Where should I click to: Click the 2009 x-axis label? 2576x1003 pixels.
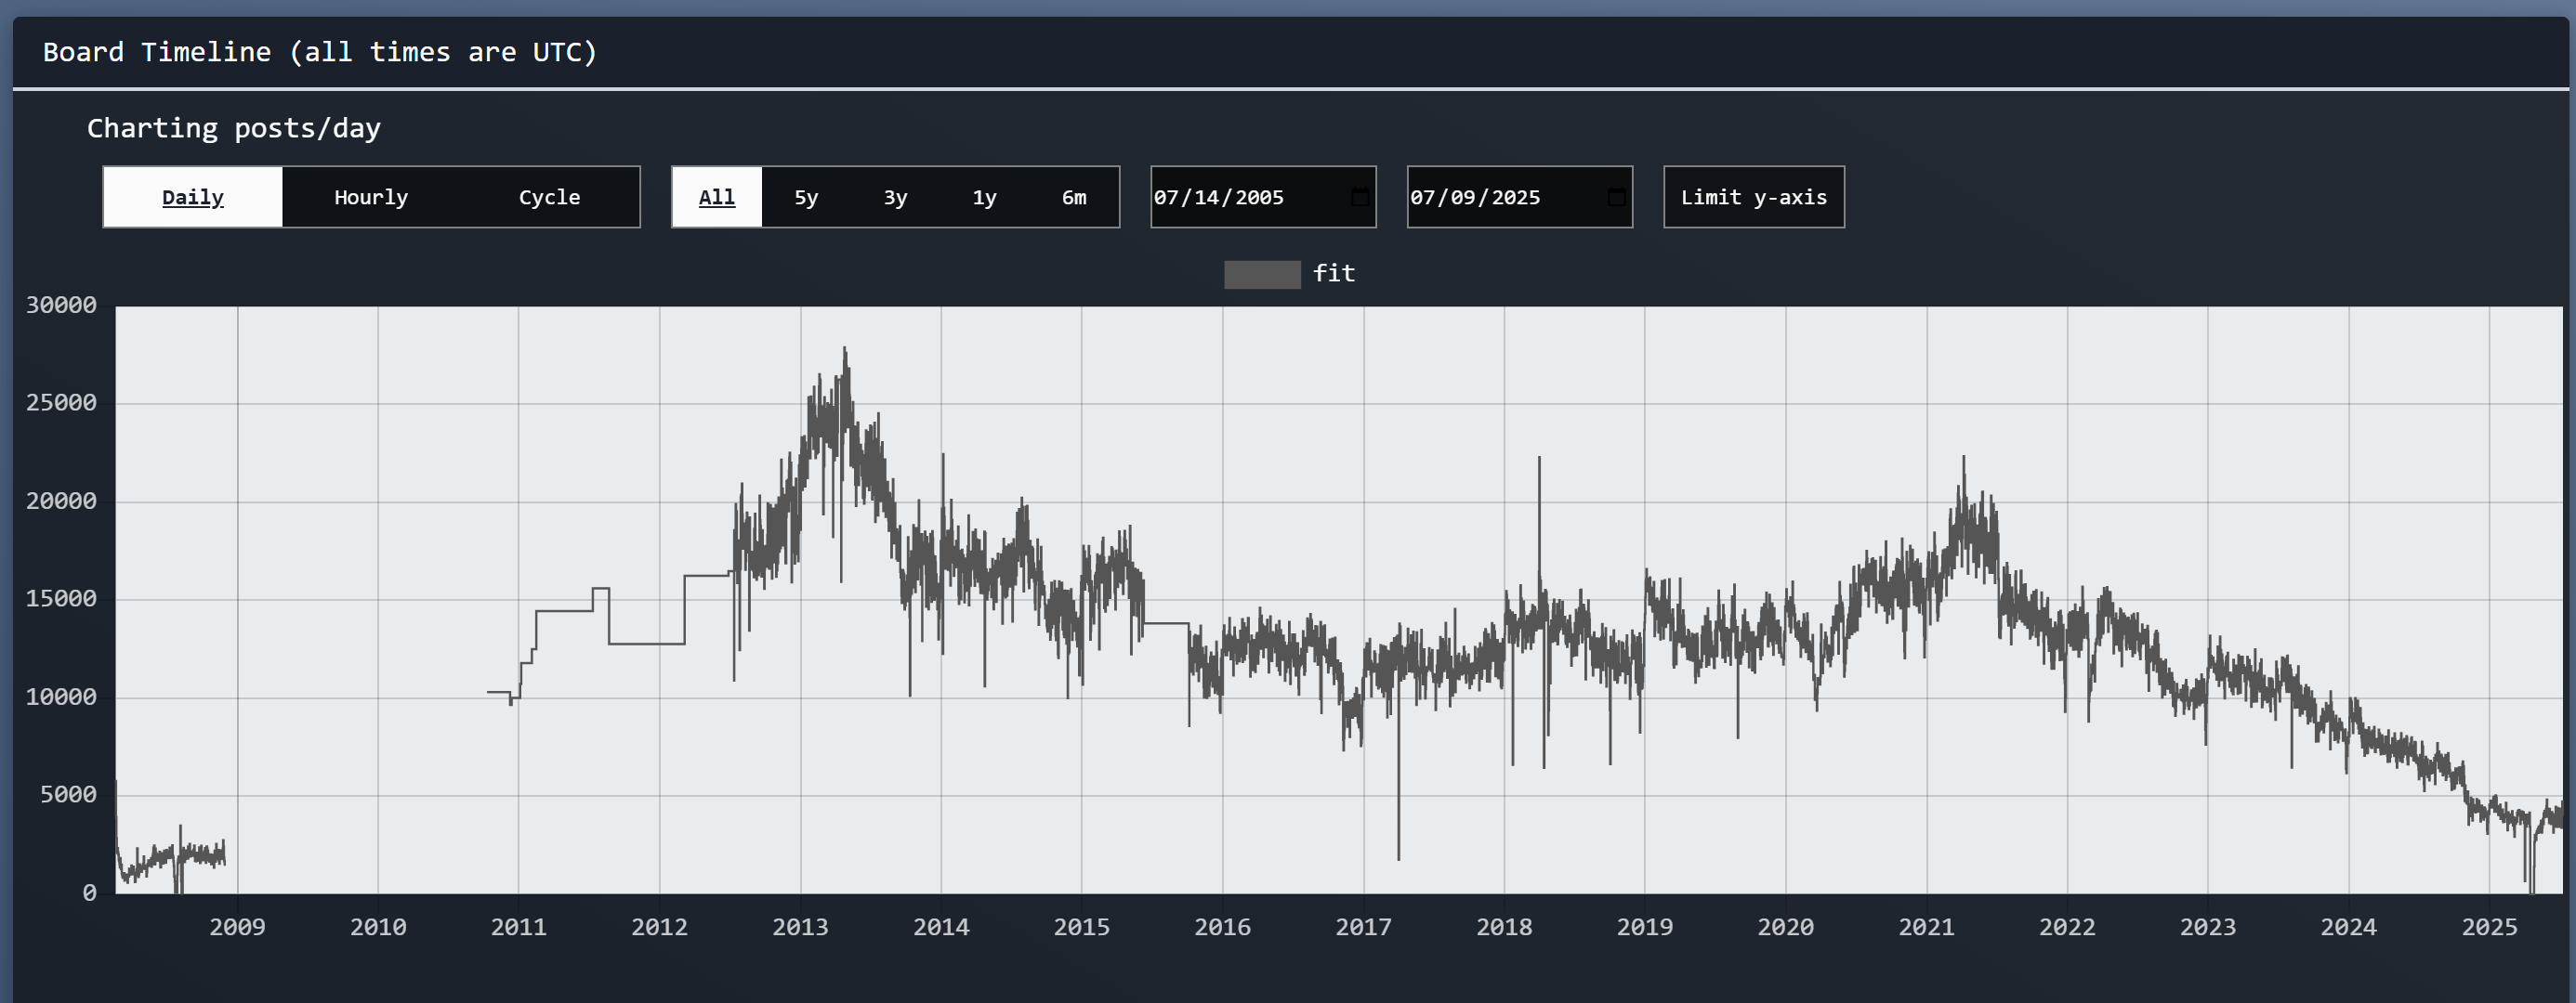(x=237, y=927)
